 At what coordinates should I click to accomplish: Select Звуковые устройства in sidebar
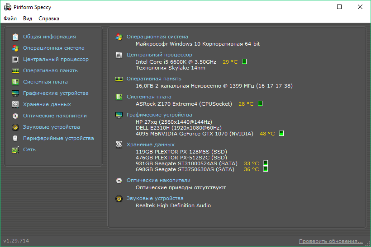[51, 127]
